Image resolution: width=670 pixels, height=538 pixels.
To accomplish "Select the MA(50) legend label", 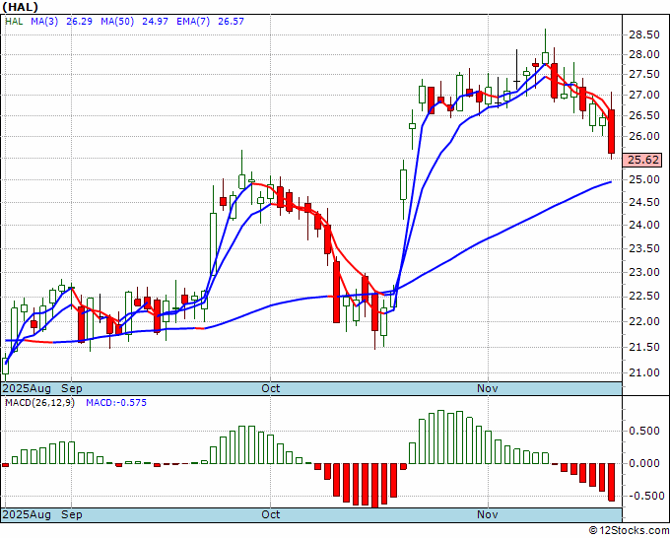I will 117,21.
